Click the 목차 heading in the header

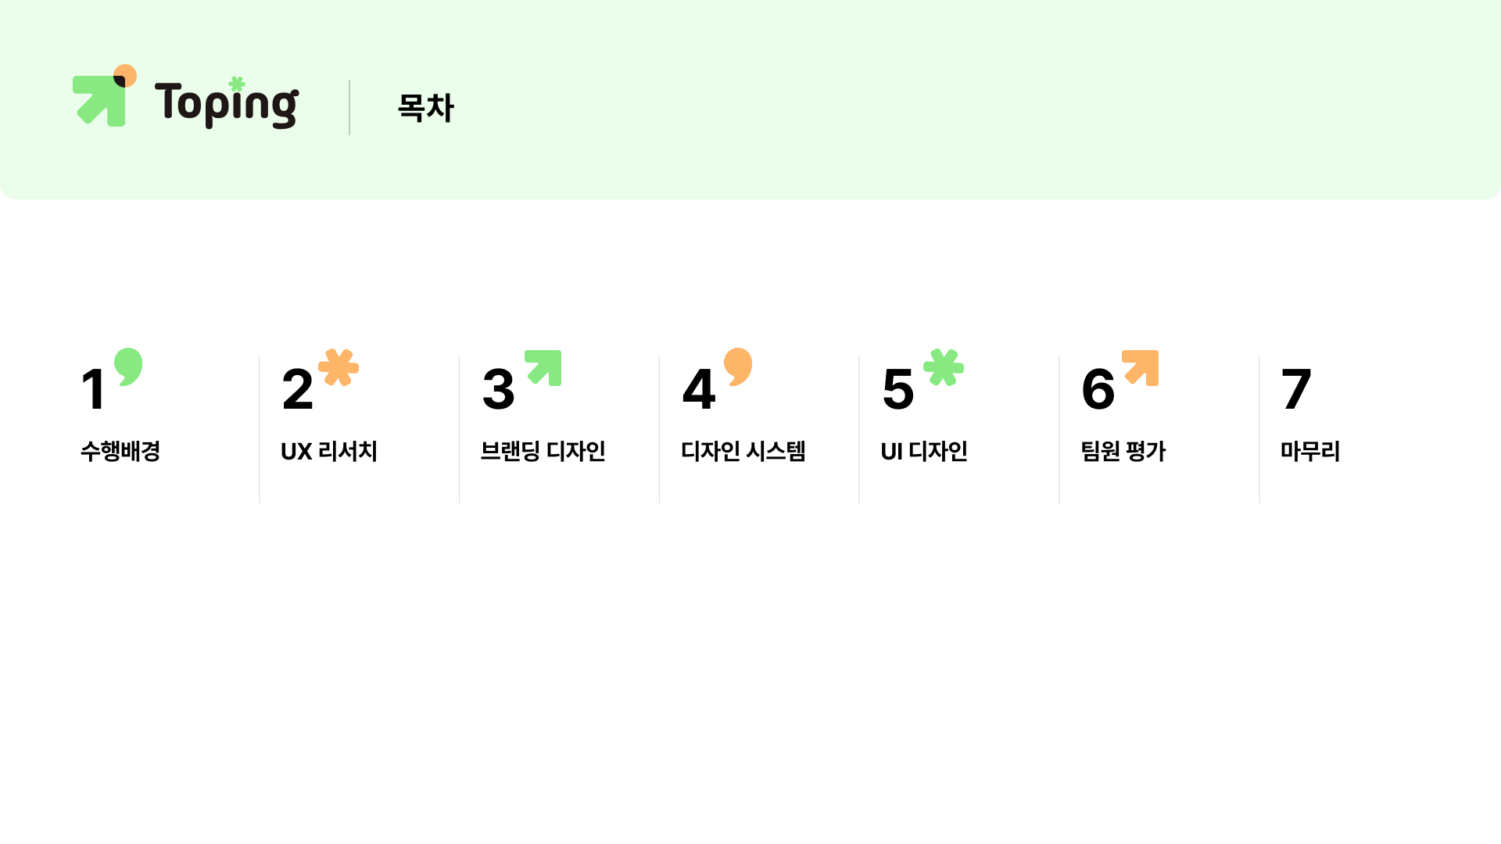pyautogui.click(x=426, y=107)
